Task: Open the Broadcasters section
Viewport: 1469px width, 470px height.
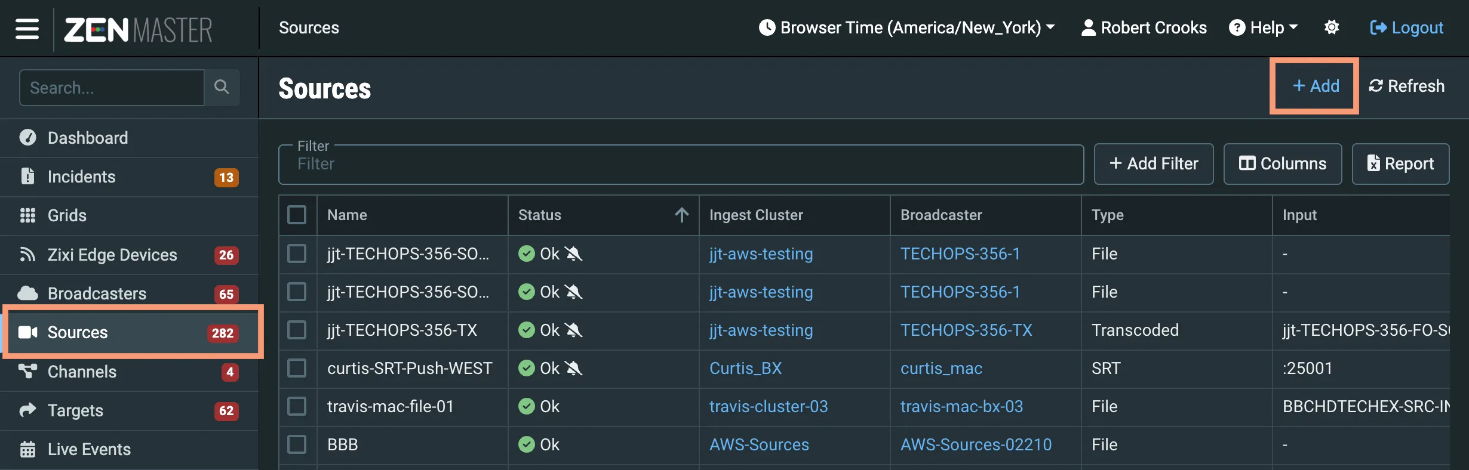Action: tap(129, 293)
